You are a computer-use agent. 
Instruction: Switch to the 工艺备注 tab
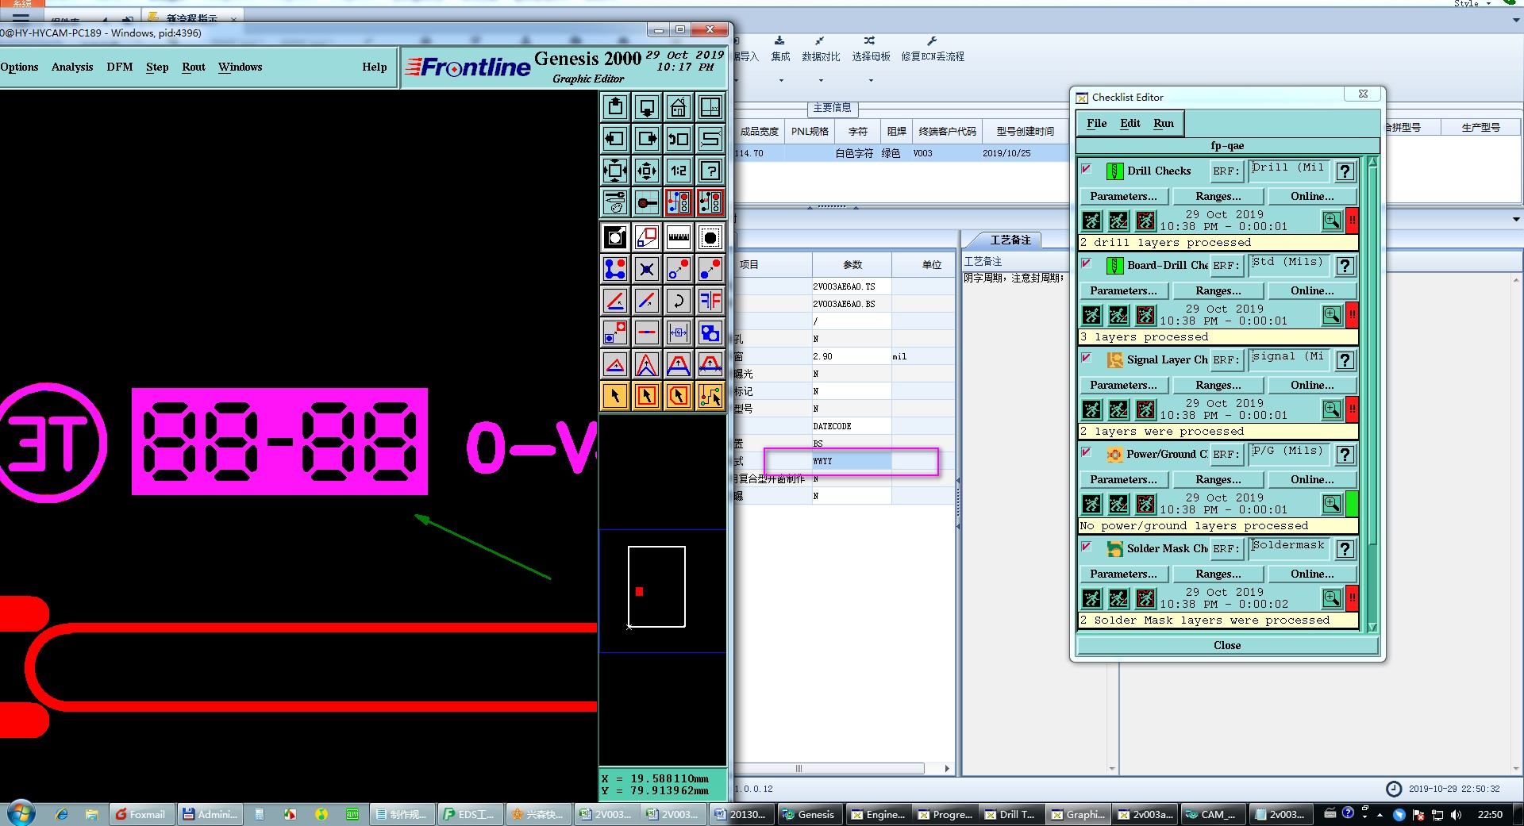[x=1010, y=240]
